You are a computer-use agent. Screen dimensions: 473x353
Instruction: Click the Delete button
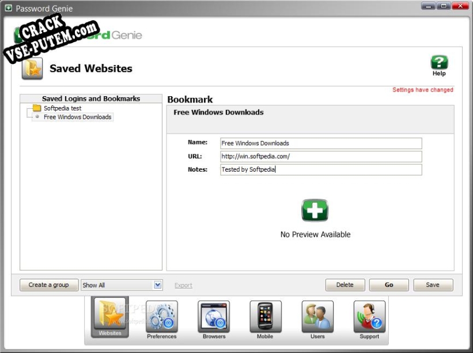coord(345,285)
